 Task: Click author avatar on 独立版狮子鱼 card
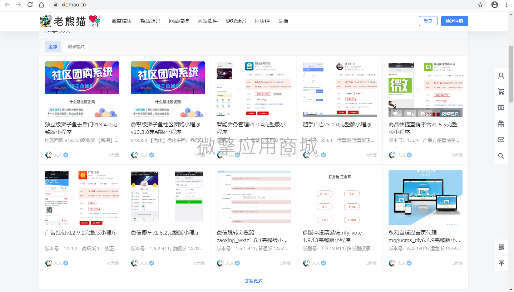coord(49,155)
